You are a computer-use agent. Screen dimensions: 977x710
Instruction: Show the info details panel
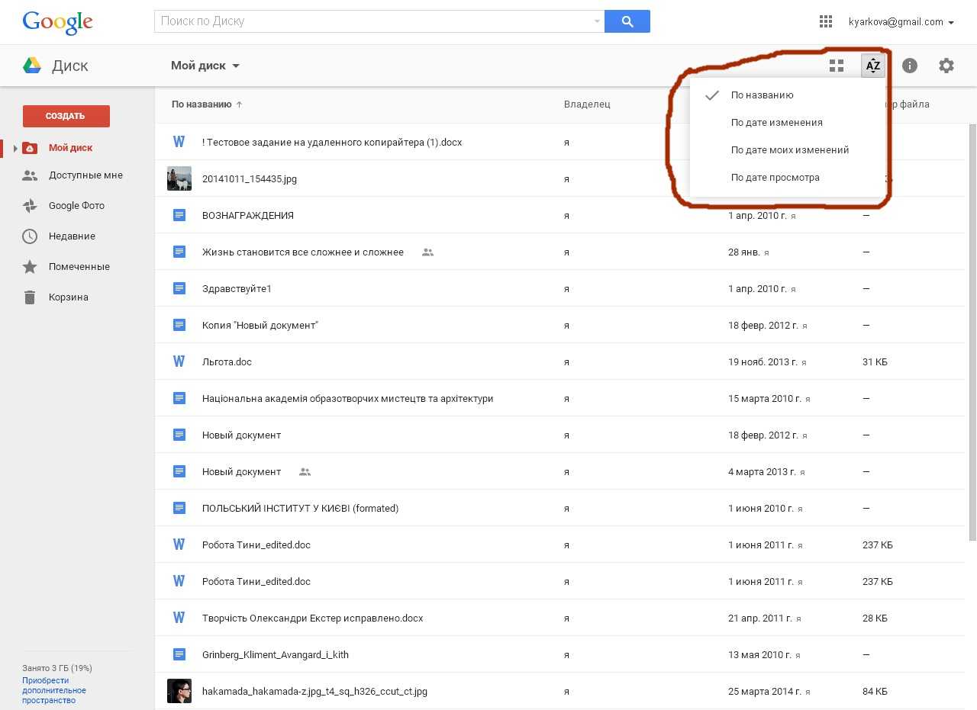click(x=909, y=66)
